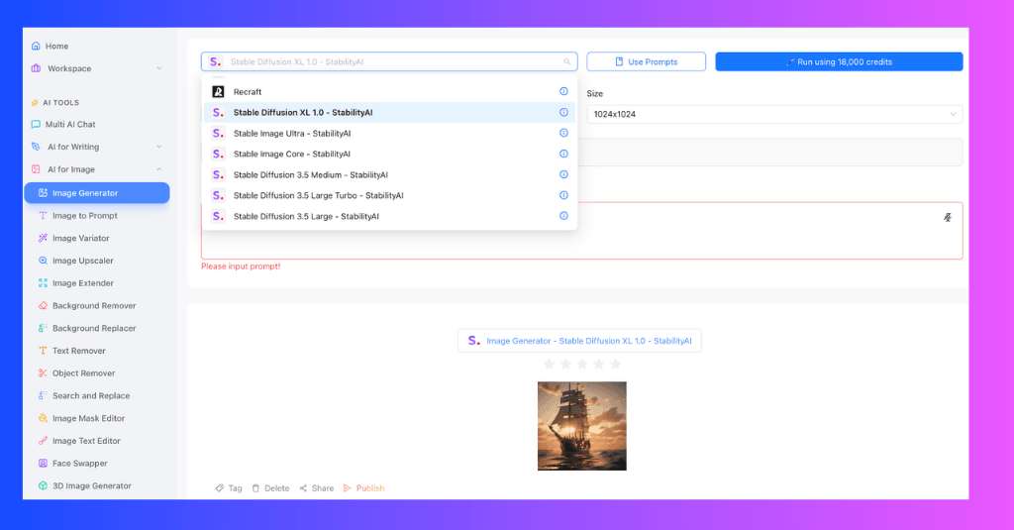Open Image Generator in sidebar
Screen dimensions: 1014x530
(x=97, y=193)
